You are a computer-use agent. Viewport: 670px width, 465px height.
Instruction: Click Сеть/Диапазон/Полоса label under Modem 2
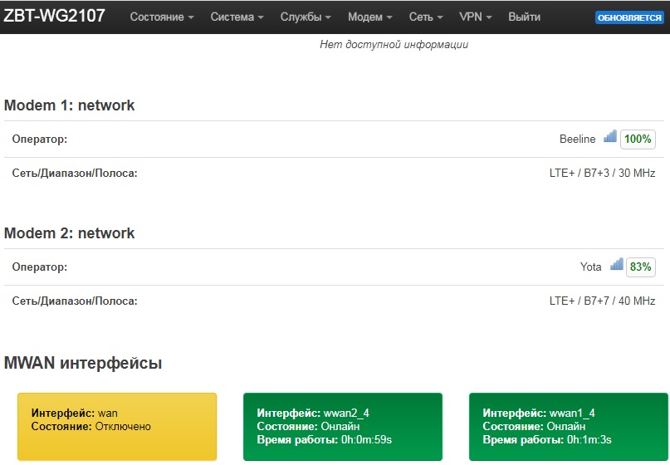[75, 301]
